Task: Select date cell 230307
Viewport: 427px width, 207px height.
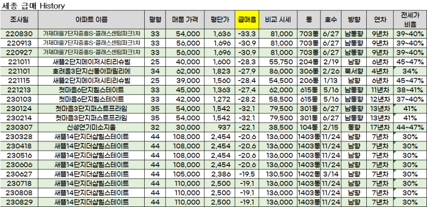Action: (x=19, y=128)
